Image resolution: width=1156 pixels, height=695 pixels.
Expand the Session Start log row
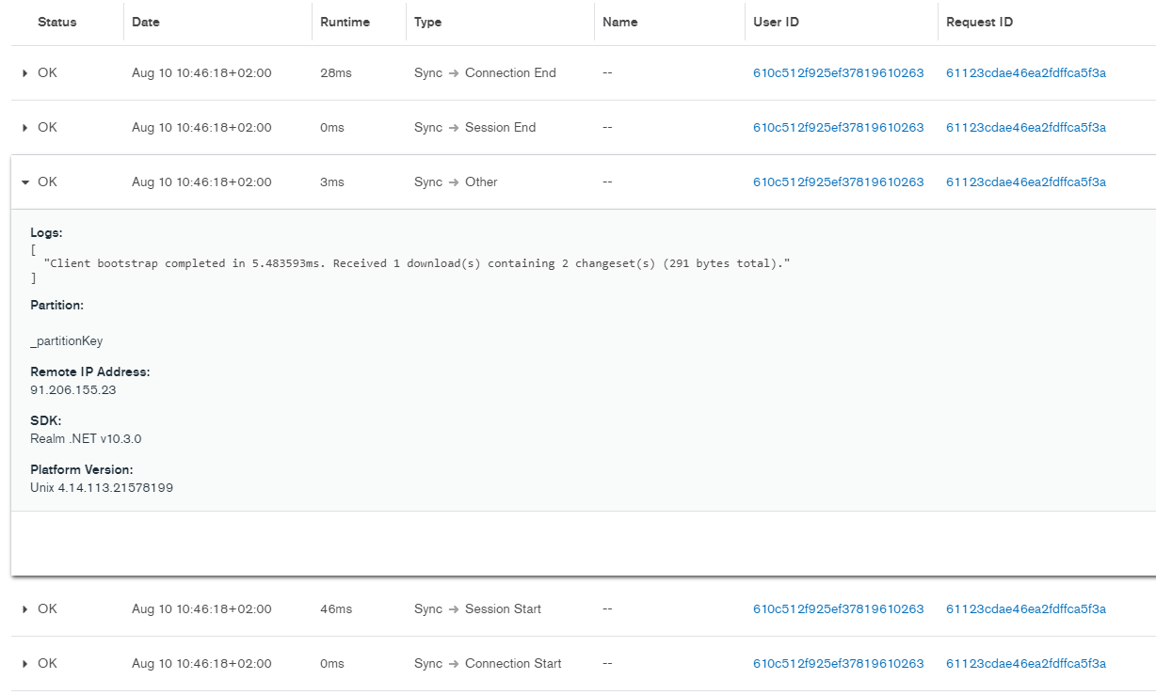click(x=25, y=609)
